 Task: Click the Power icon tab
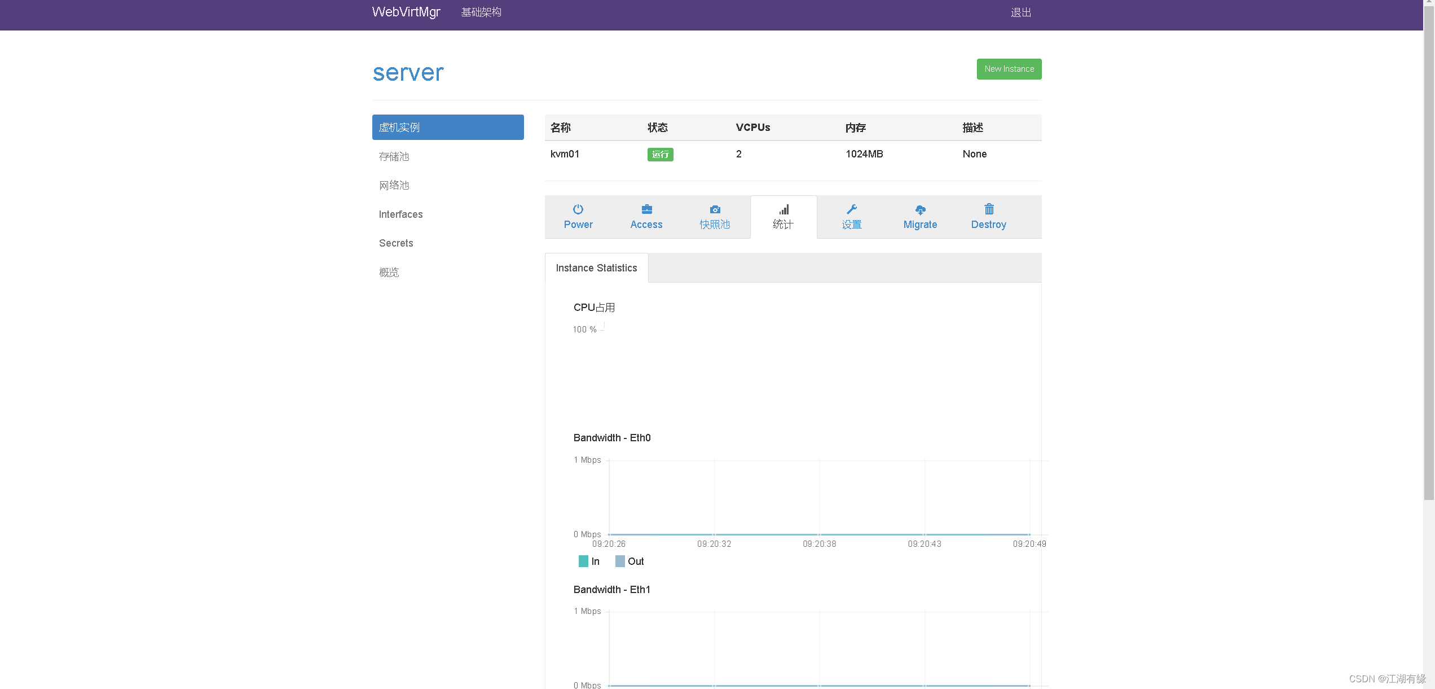tap(578, 209)
